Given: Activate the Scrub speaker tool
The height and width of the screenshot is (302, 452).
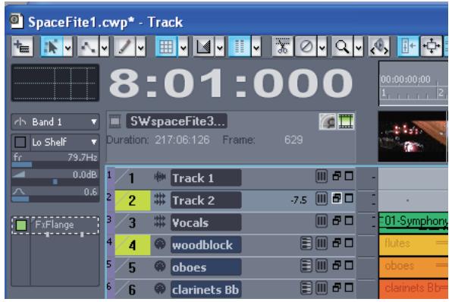Looking at the screenshot, I should coord(379,46).
